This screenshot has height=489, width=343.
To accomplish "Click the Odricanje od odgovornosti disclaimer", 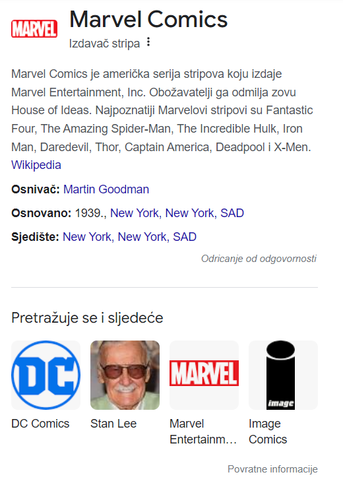I will pyautogui.click(x=259, y=259).
